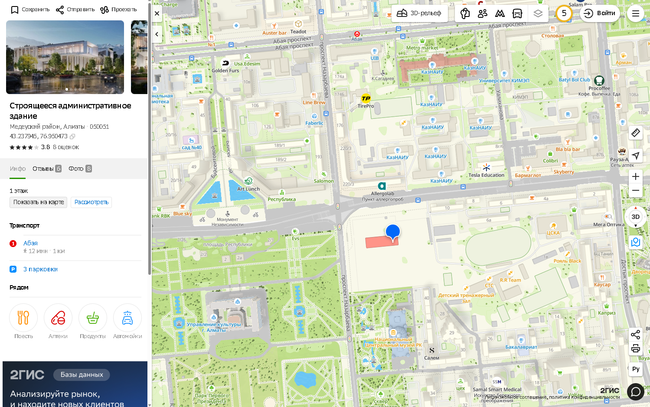
Task: Enable the 3D-рельеф map mode
Action: pyautogui.click(x=419, y=13)
